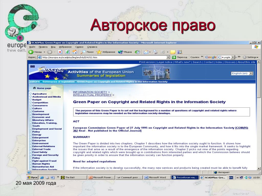Open Summaries of legislation breadcrumb link

pos(58,82)
